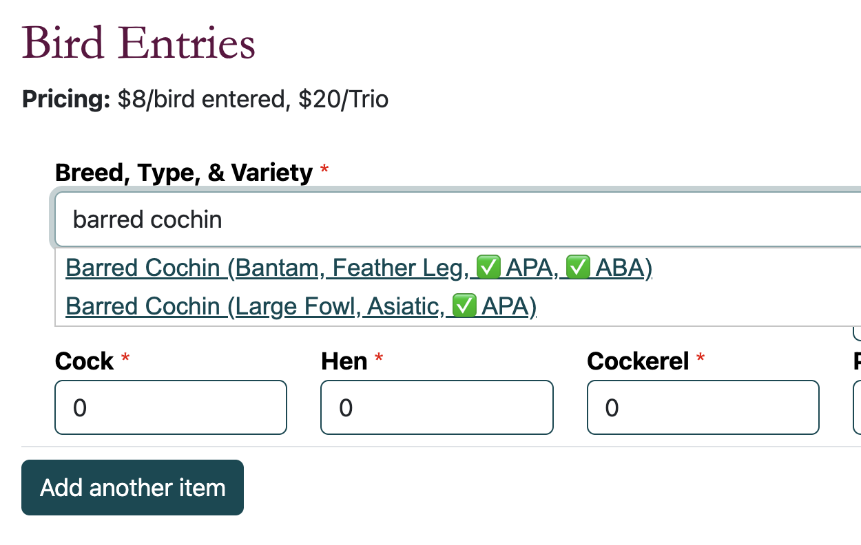
Task: Click the green APA checkmark in Bantam row
Action: (488, 268)
